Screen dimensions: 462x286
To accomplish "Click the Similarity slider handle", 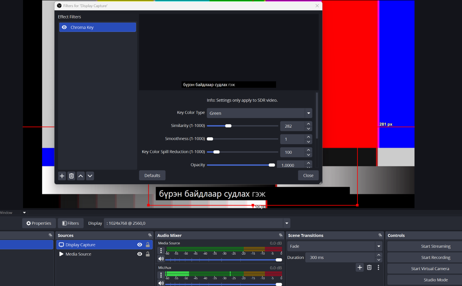I will [228, 126].
